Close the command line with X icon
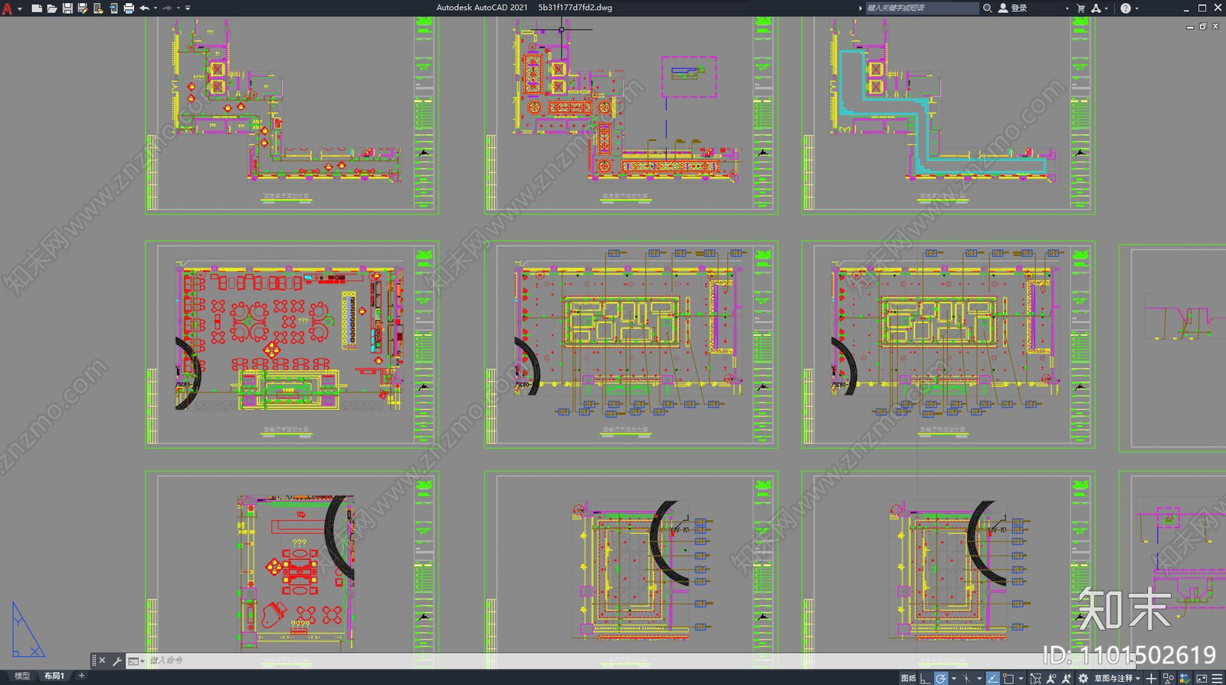This screenshot has width=1226, height=685. coord(102,660)
